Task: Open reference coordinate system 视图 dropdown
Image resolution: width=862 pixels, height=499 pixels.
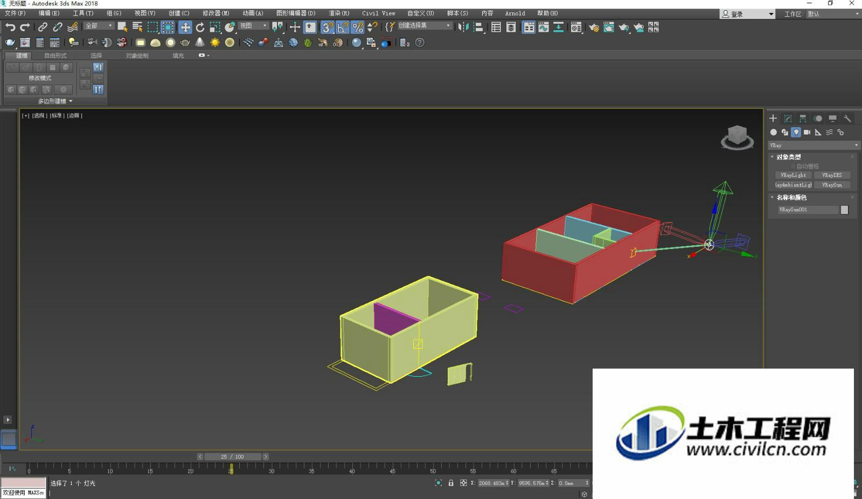Action: click(x=253, y=26)
